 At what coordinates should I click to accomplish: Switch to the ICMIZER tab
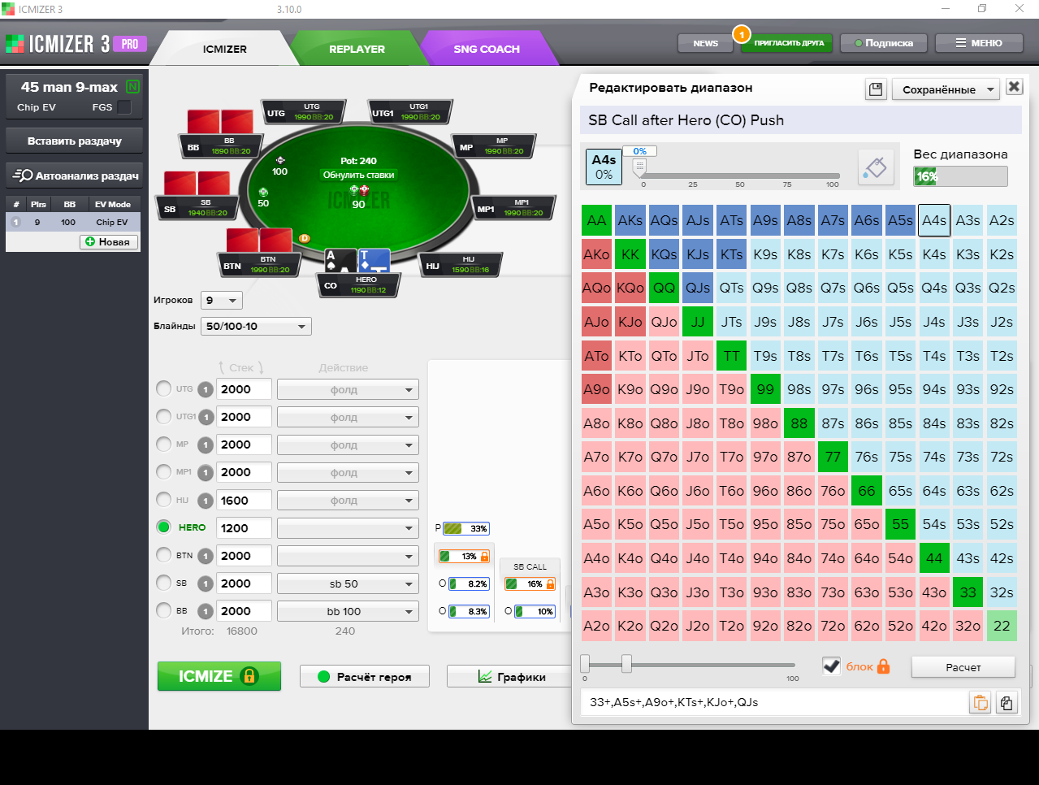pyautogui.click(x=224, y=49)
